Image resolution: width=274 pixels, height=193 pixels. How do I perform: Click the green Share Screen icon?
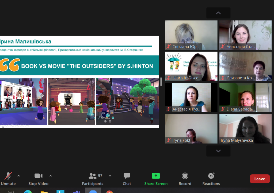coord(156,176)
